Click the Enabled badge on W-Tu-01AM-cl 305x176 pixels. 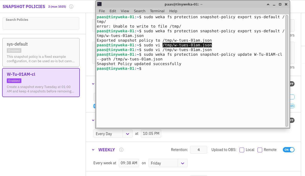click(14, 81)
